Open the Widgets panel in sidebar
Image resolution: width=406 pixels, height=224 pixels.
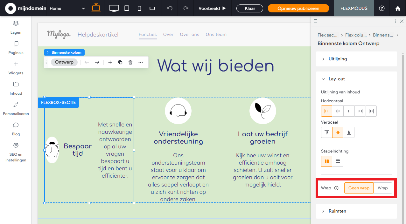pos(16,68)
